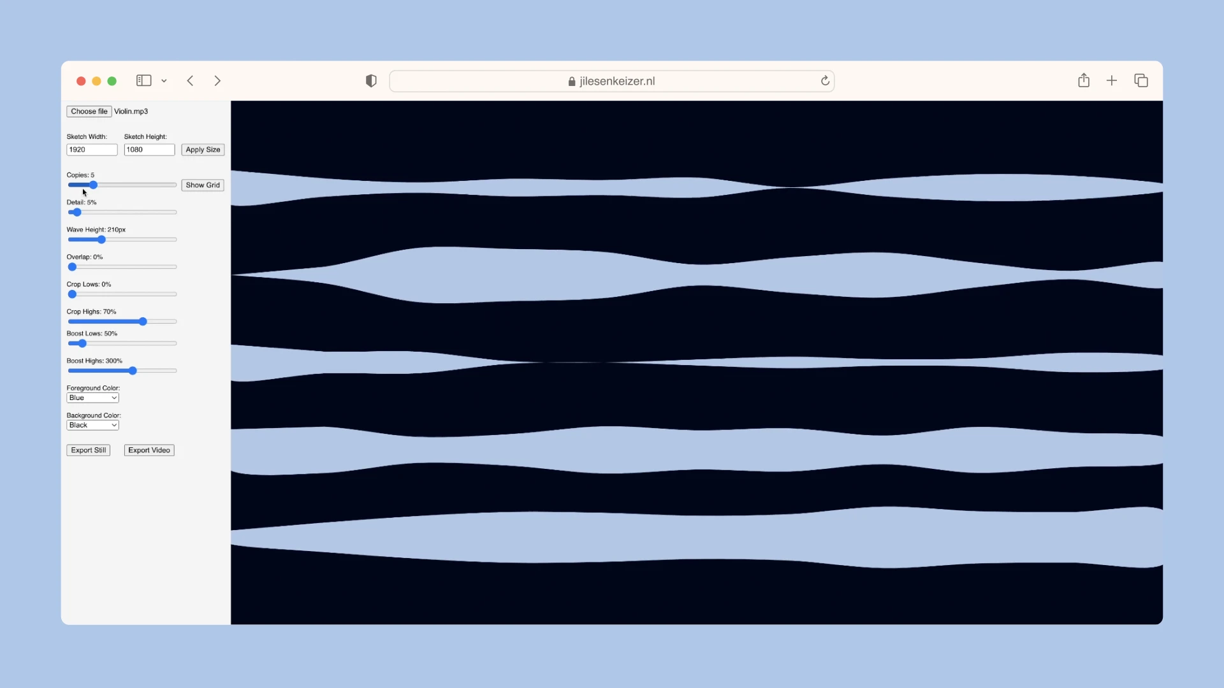Click the privacy shield icon
Image resolution: width=1224 pixels, height=688 pixels.
click(371, 80)
